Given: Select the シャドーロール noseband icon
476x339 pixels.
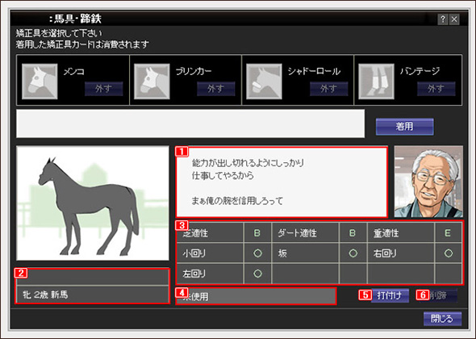Looking at the screenshot, I should point(264,82).
